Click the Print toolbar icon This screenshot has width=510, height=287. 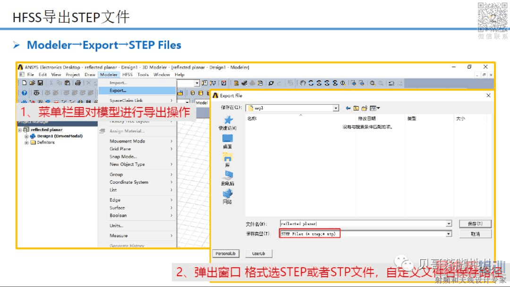click(78, 83)
